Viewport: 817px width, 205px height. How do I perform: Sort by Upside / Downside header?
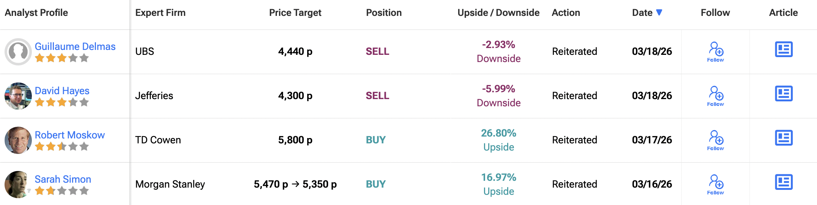498,13
